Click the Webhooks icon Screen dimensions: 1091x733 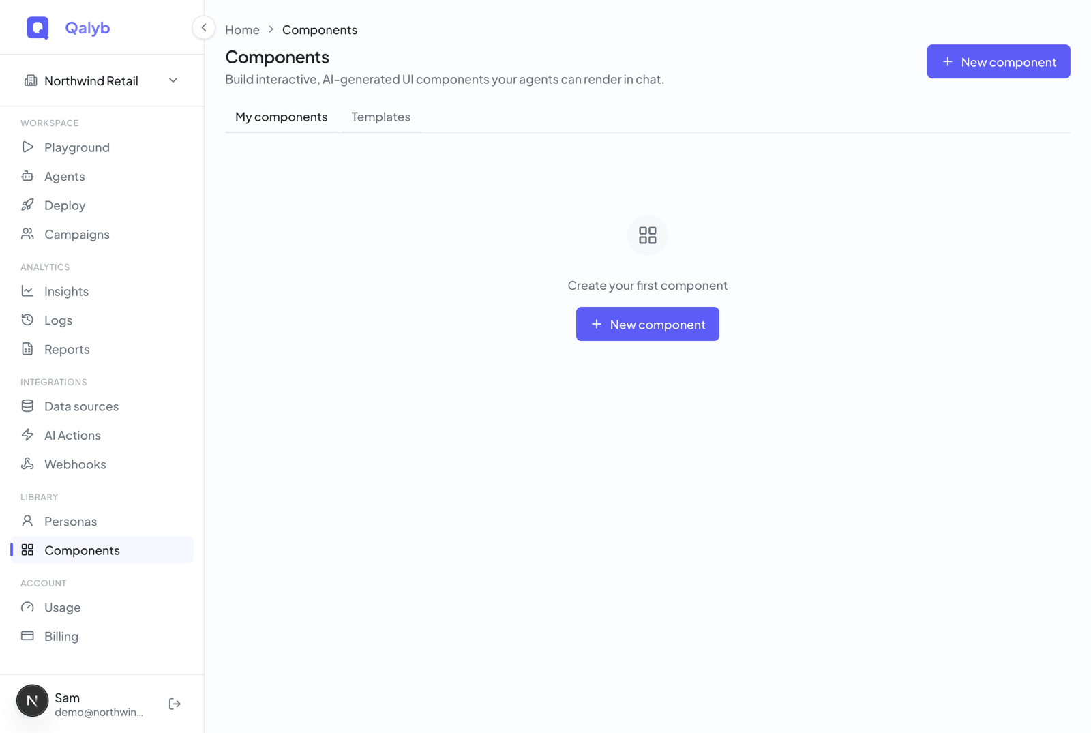pyautogui.click(x=27, y=464)
